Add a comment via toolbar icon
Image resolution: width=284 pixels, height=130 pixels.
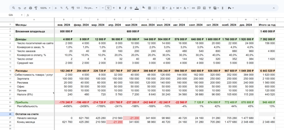tap(199, 8)
